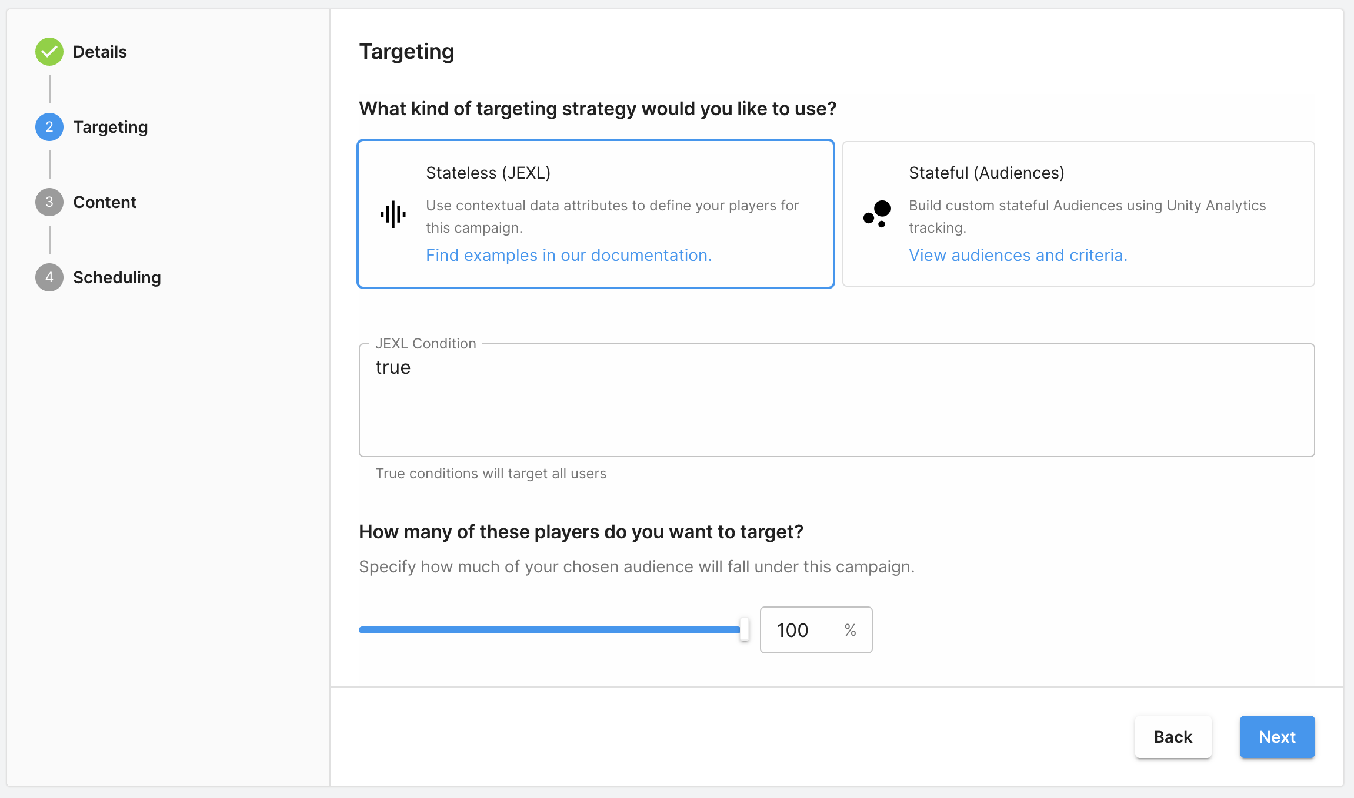Click the Stateful Audiences dots icon
This screenshot has width=1354, height=798.
[876, 214]
